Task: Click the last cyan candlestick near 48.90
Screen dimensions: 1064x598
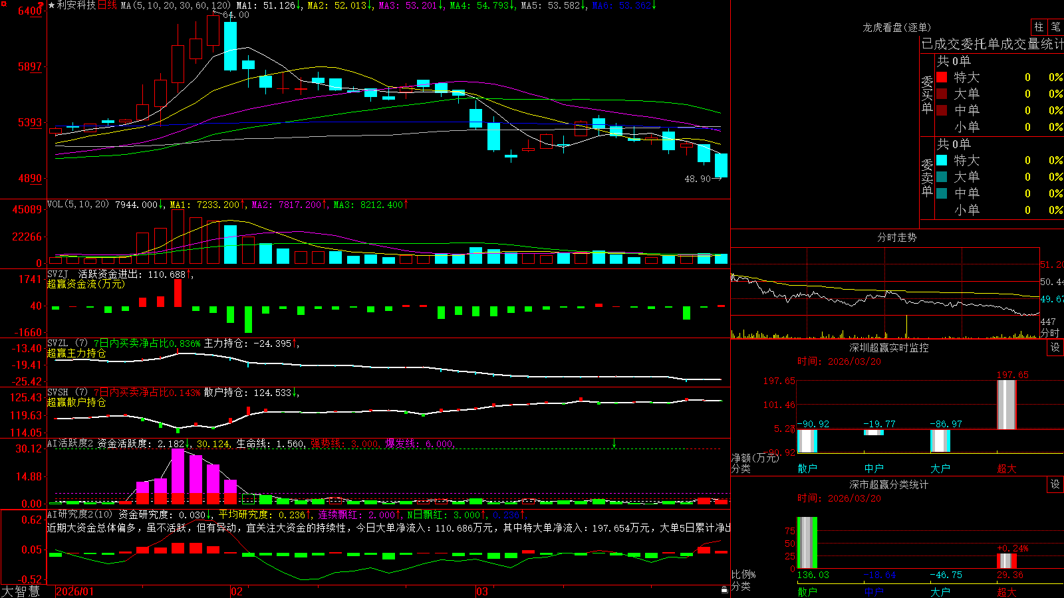Action: [721, 165]
